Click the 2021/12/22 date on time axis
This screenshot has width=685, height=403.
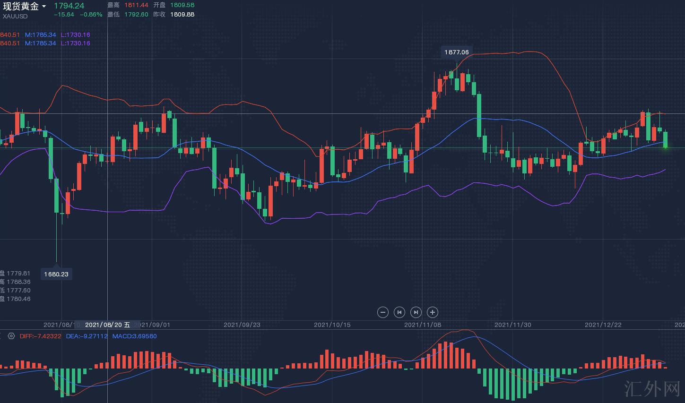point(603,325)
